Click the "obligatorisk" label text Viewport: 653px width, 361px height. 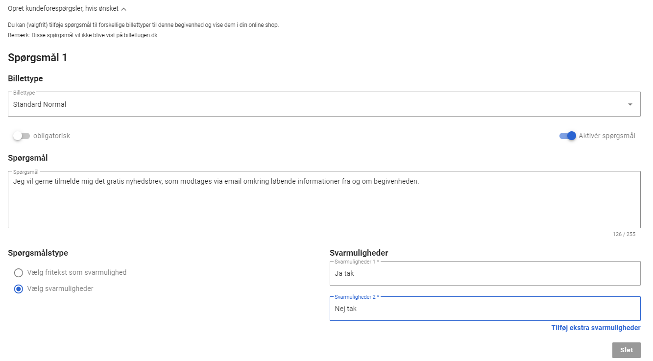pos(51,136)
